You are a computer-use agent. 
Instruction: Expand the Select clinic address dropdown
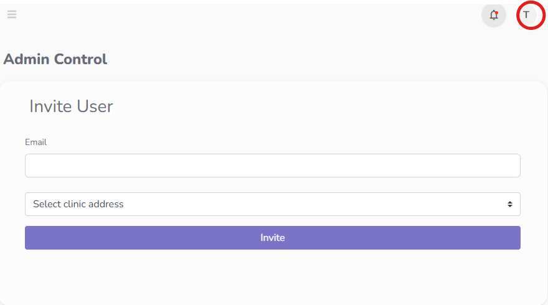point(272,204)
